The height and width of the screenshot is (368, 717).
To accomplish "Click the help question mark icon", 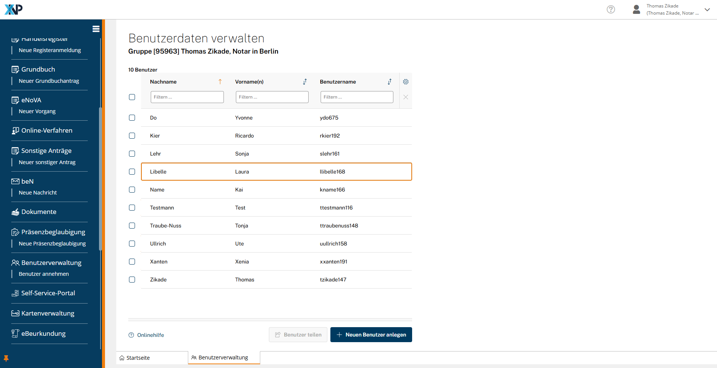I will (610, 9).
